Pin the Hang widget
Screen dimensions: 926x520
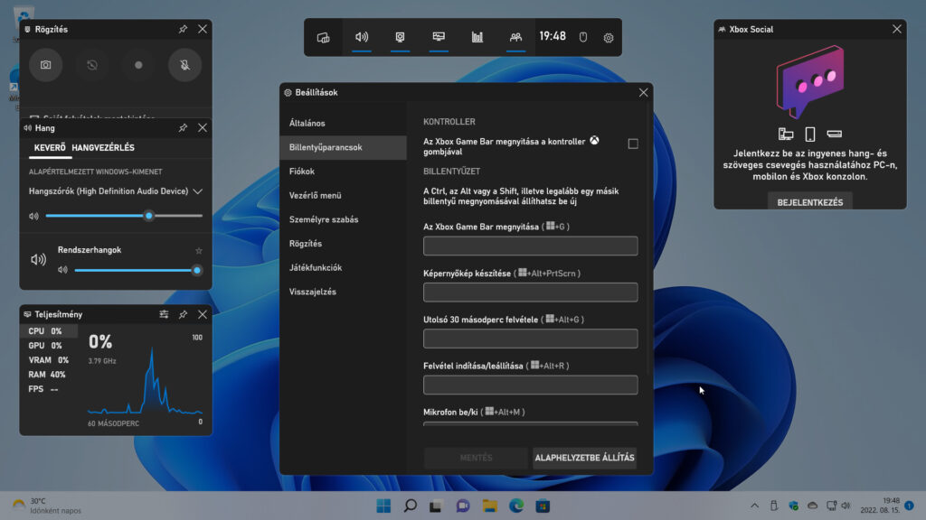[x=183, y=127]
